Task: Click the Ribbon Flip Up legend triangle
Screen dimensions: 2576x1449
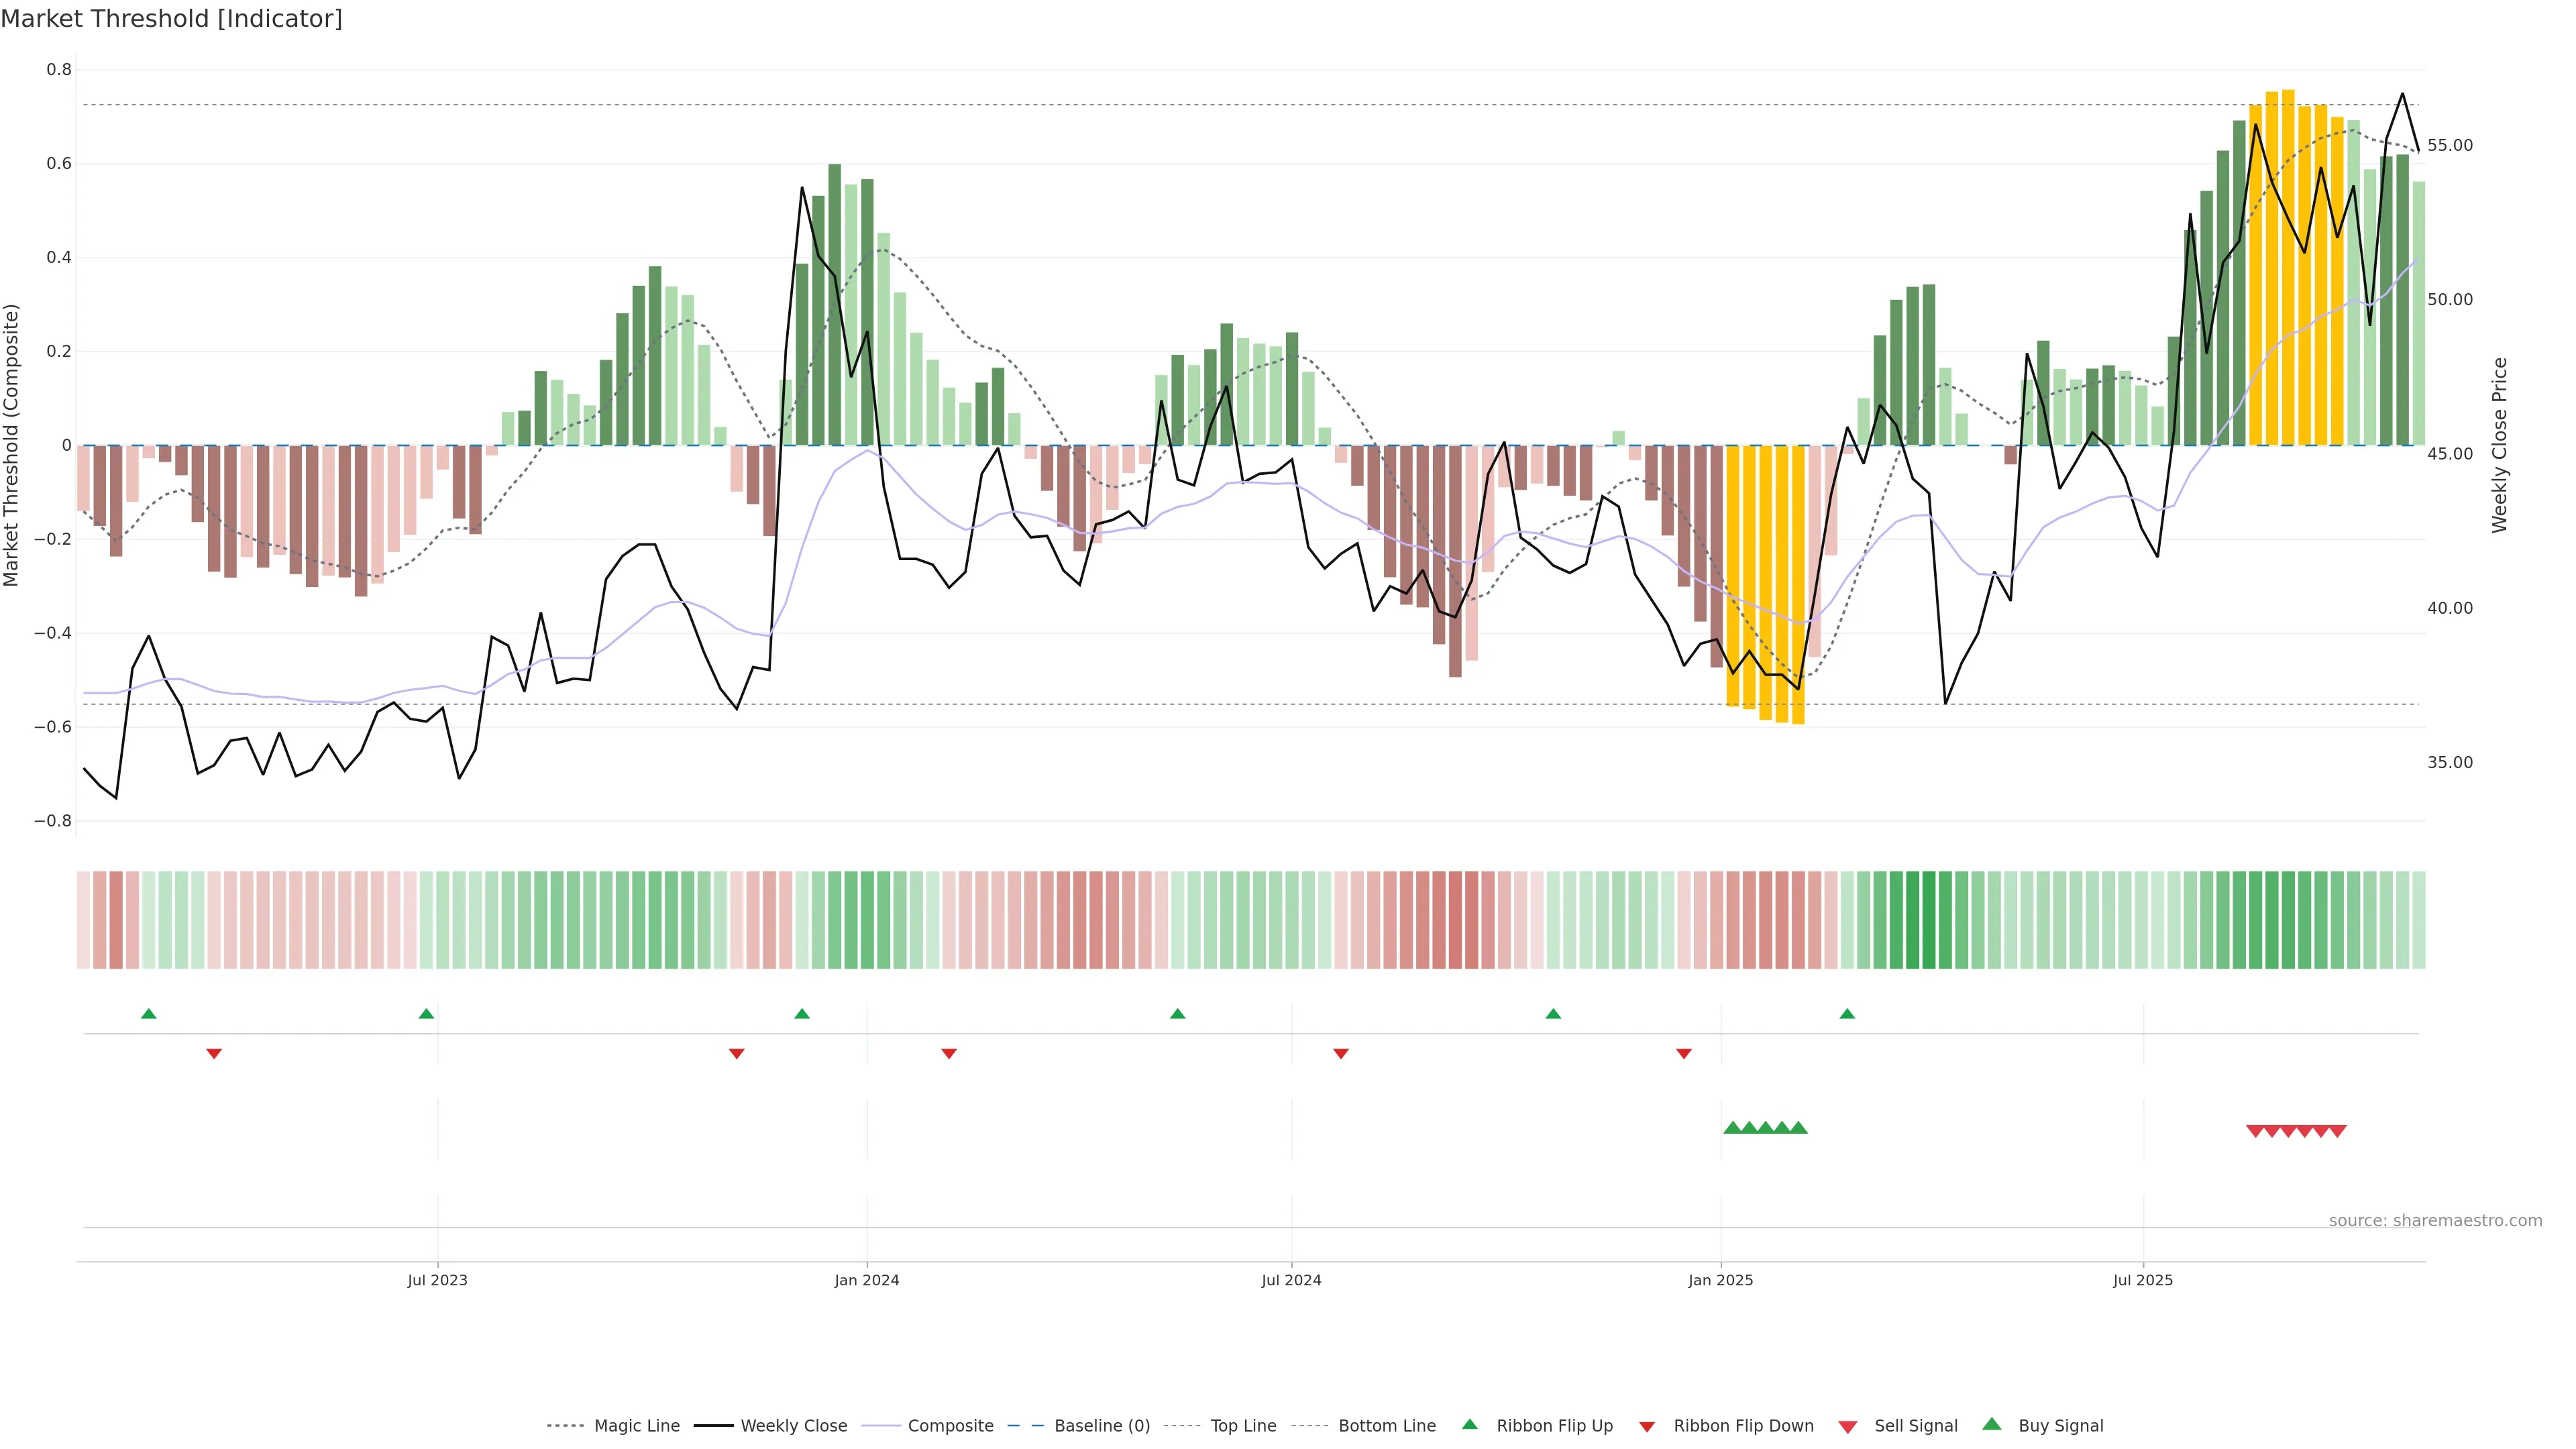Action: point(1470,1424)
